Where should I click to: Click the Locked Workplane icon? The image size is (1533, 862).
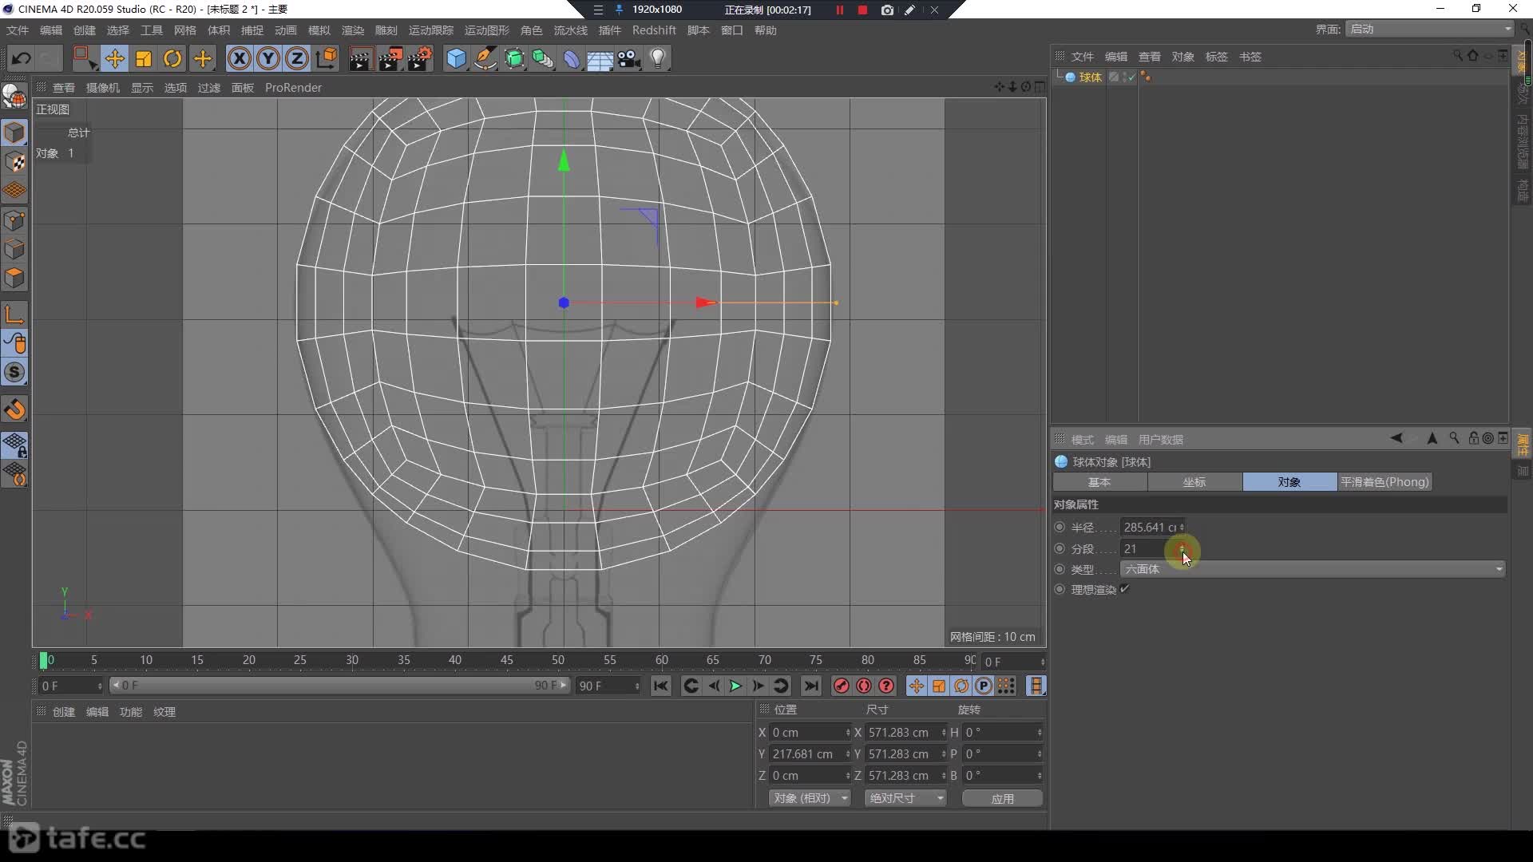(x=14, y=445)
